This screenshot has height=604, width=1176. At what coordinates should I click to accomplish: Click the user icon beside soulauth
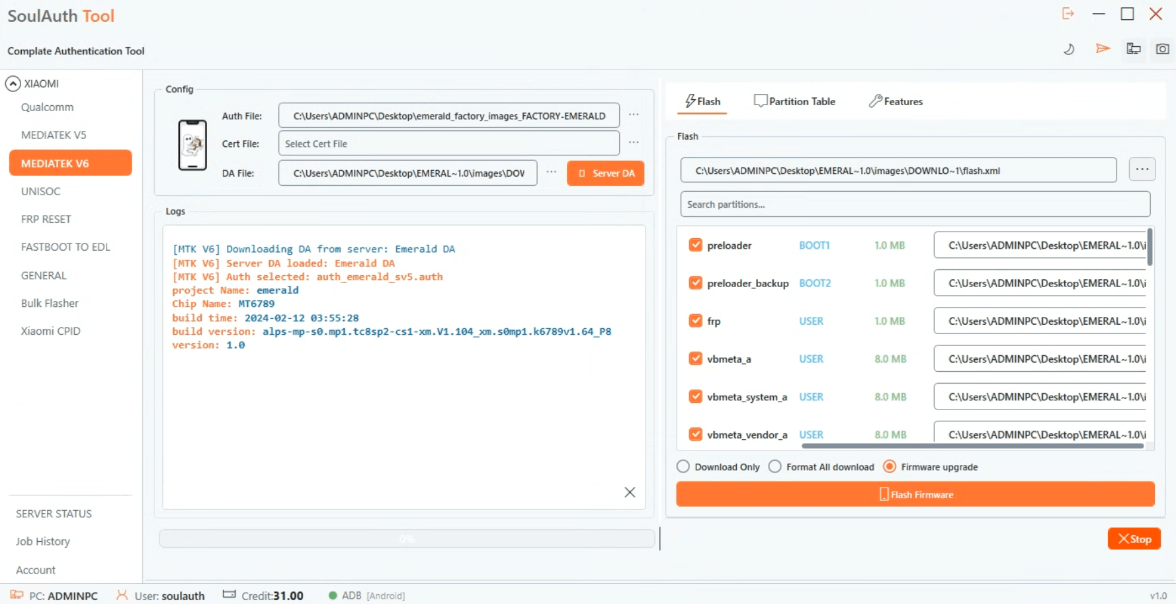click(122, 595)
